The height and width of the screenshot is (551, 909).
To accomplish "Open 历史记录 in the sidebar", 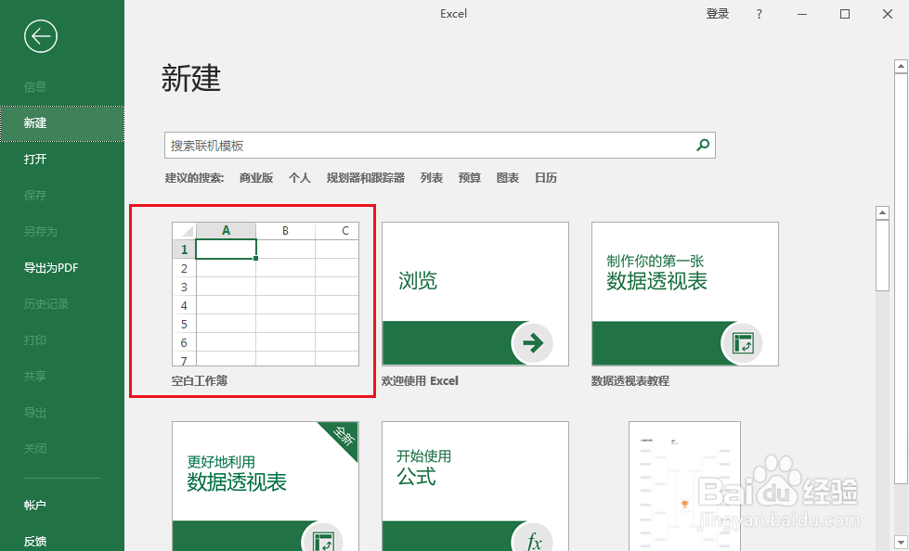I will pyautogui.click(x=62, y=304).
